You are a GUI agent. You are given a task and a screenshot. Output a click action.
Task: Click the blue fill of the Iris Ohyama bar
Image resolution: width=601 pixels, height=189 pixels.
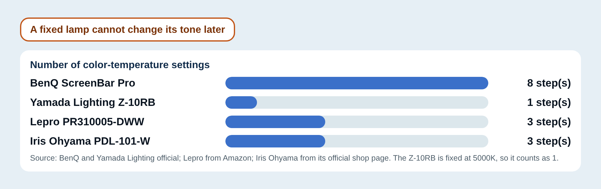pos(275,141)
